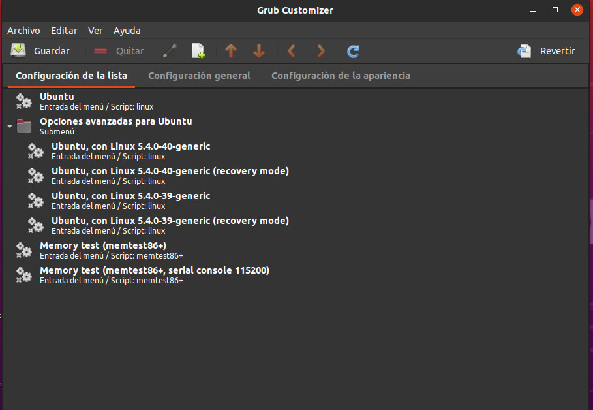Image resolution: width=593 pixels, height=410 pixels.
Task: Click the Guardar save icon
Action: pos(18,51)
